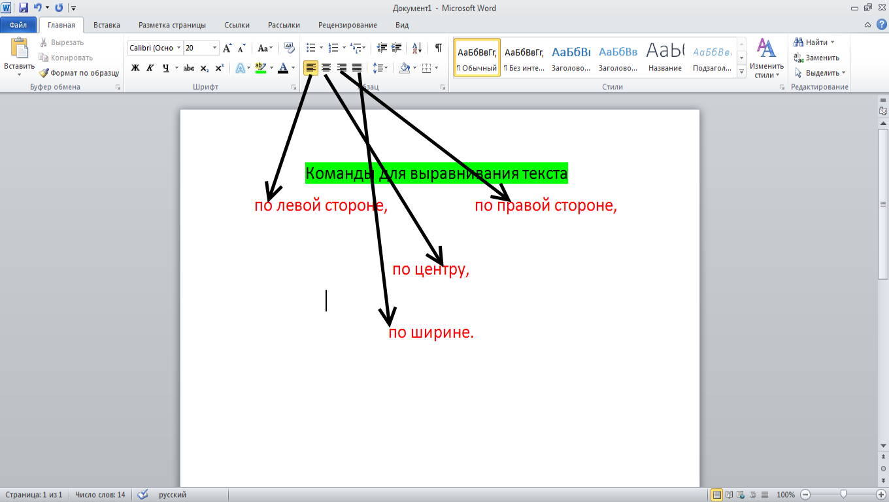This screenshot has height=502, width=889.
Task: Open Заменить replace dialog
Action: 816,58
